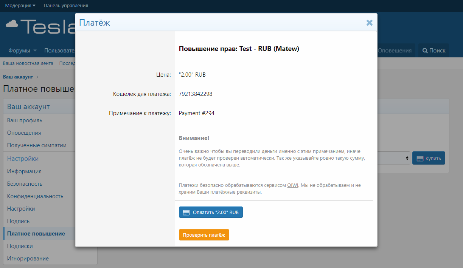The image size is (463, 268).
Task: Open Конфиденциальность settings page
Action: tap(35, 196)
